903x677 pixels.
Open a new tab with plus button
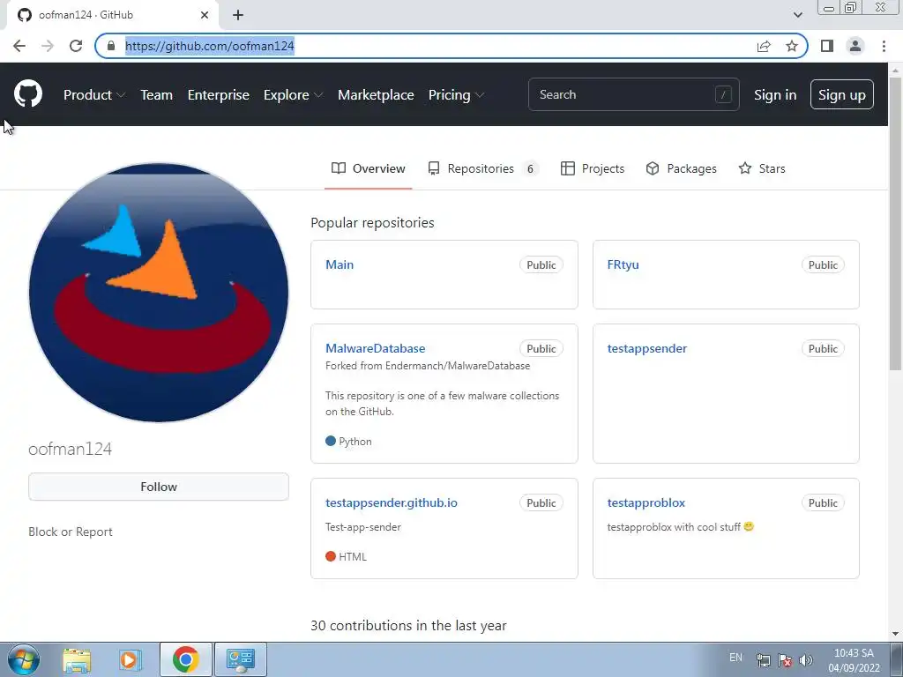click(238, 15)
